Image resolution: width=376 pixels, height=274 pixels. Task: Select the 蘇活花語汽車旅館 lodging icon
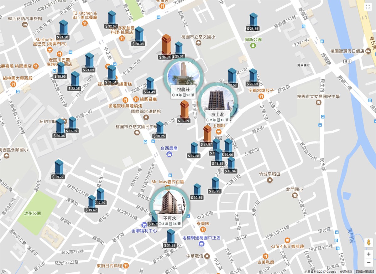[x=24, y=24]
